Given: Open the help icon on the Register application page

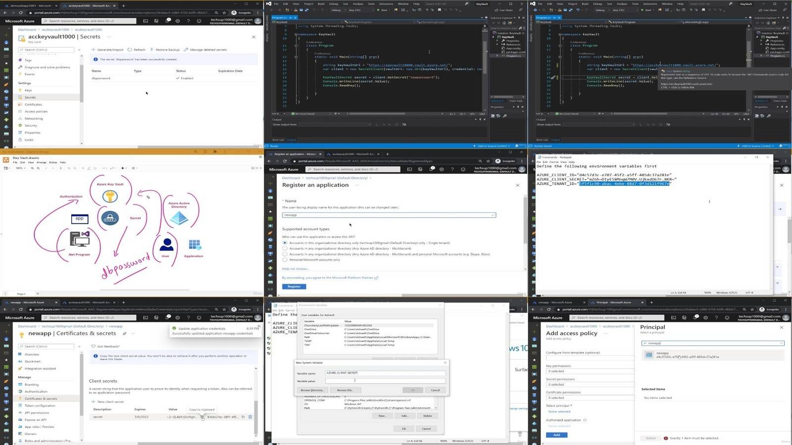Looking at the screenshot, I should point(452,169).
